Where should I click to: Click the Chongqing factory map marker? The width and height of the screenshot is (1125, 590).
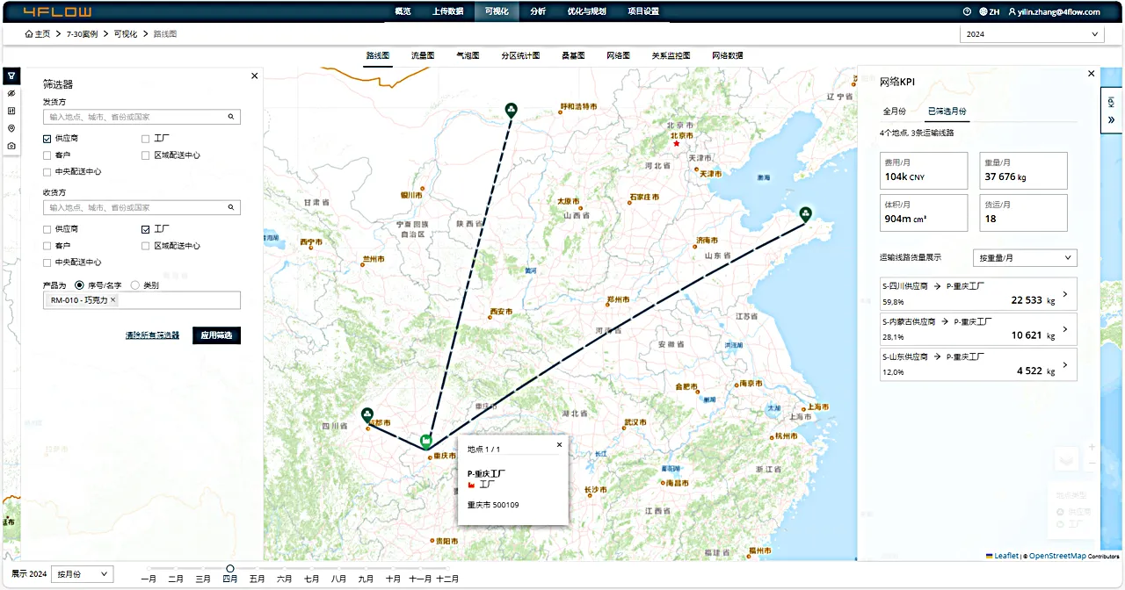point(426,442)
